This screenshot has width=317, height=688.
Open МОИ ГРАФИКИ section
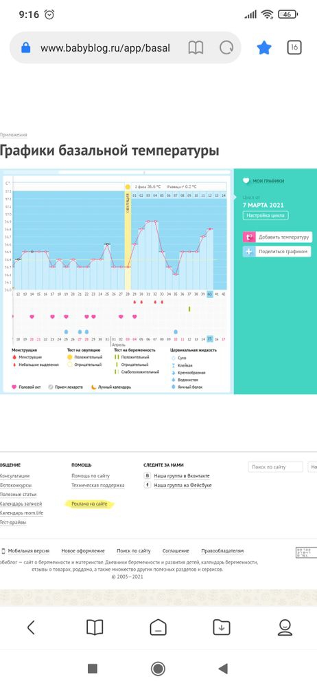268,181
